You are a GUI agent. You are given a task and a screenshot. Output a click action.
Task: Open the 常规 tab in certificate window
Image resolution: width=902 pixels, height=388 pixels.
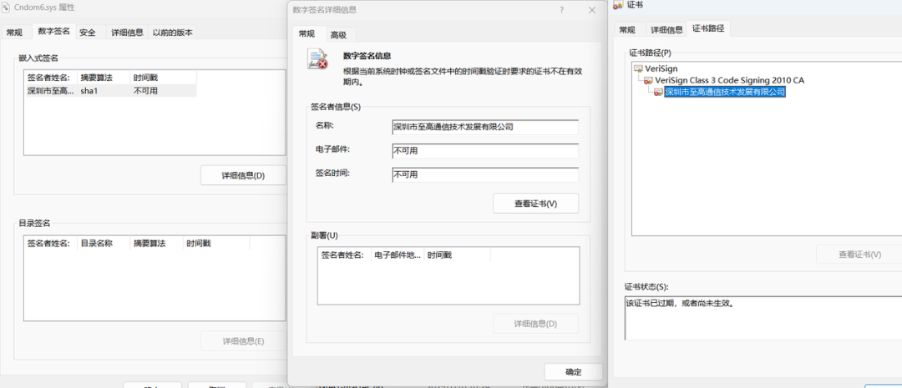coord(627,30)
